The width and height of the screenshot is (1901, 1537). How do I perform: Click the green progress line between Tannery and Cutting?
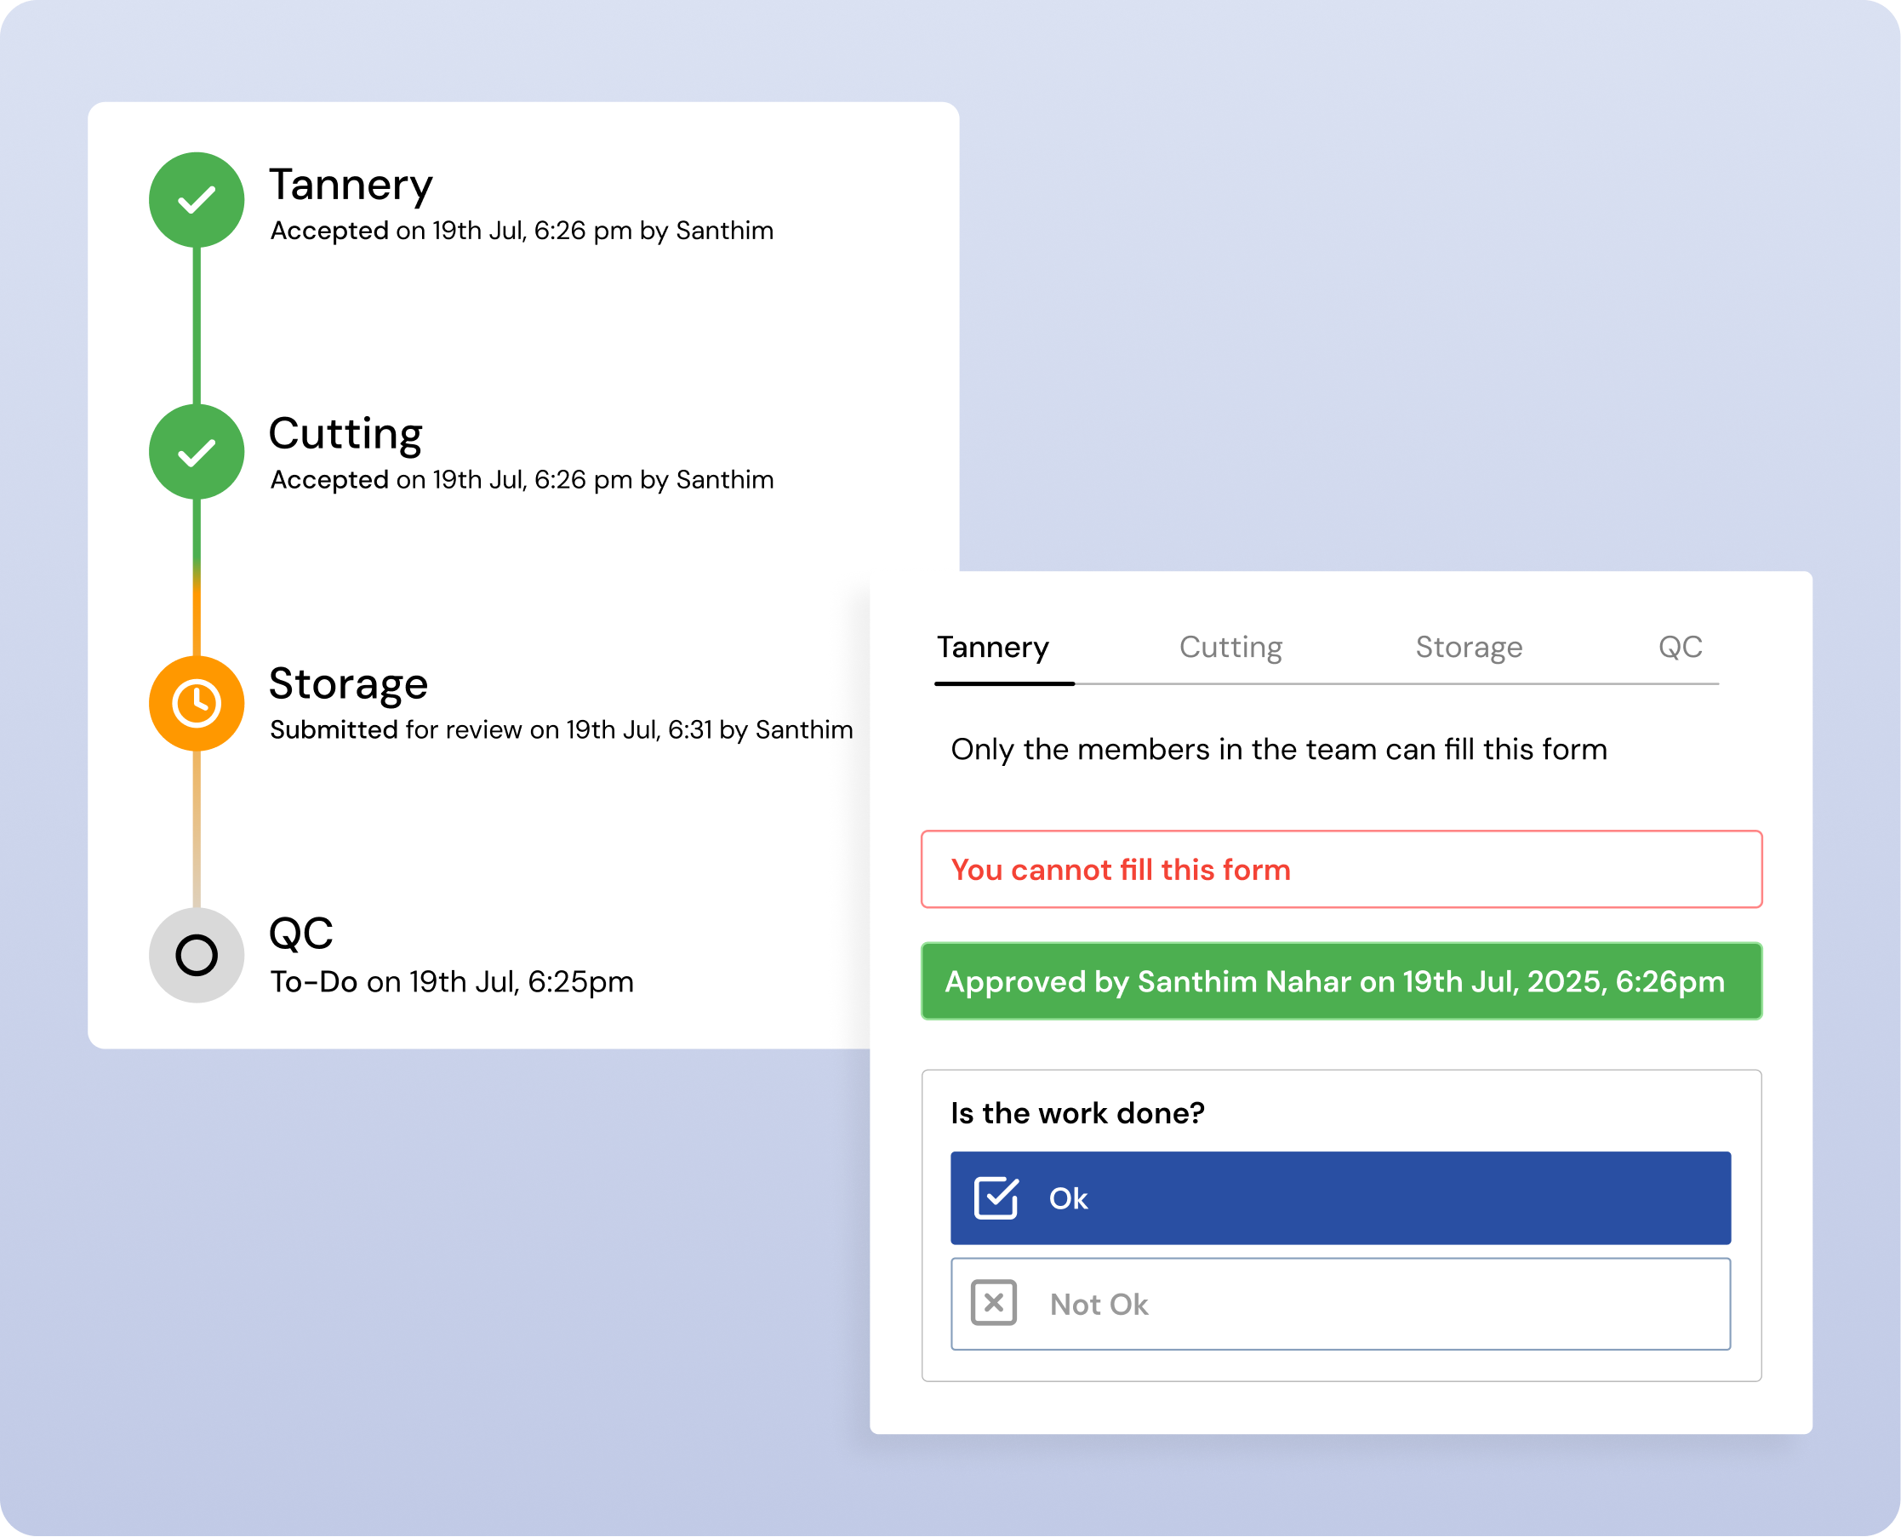[x=197, y=325]
